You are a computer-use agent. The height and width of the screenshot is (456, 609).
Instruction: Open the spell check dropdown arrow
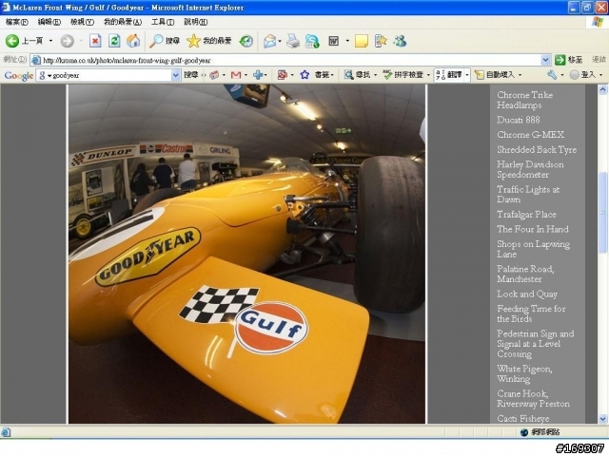[x=428, y=75]
